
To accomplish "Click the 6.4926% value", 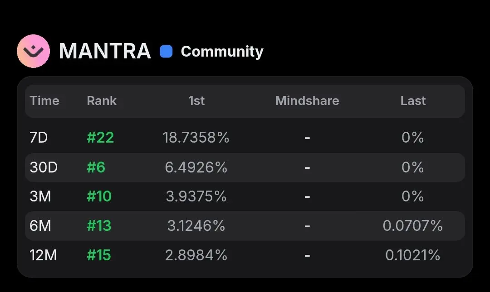I will (196, 167).
